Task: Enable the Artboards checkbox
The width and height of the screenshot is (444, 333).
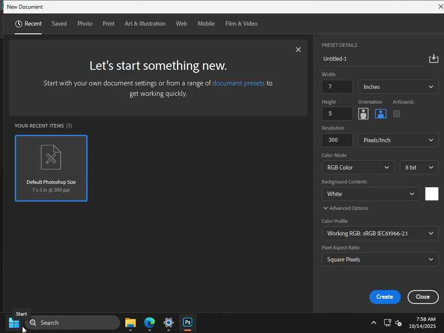Action: [397, 114]
